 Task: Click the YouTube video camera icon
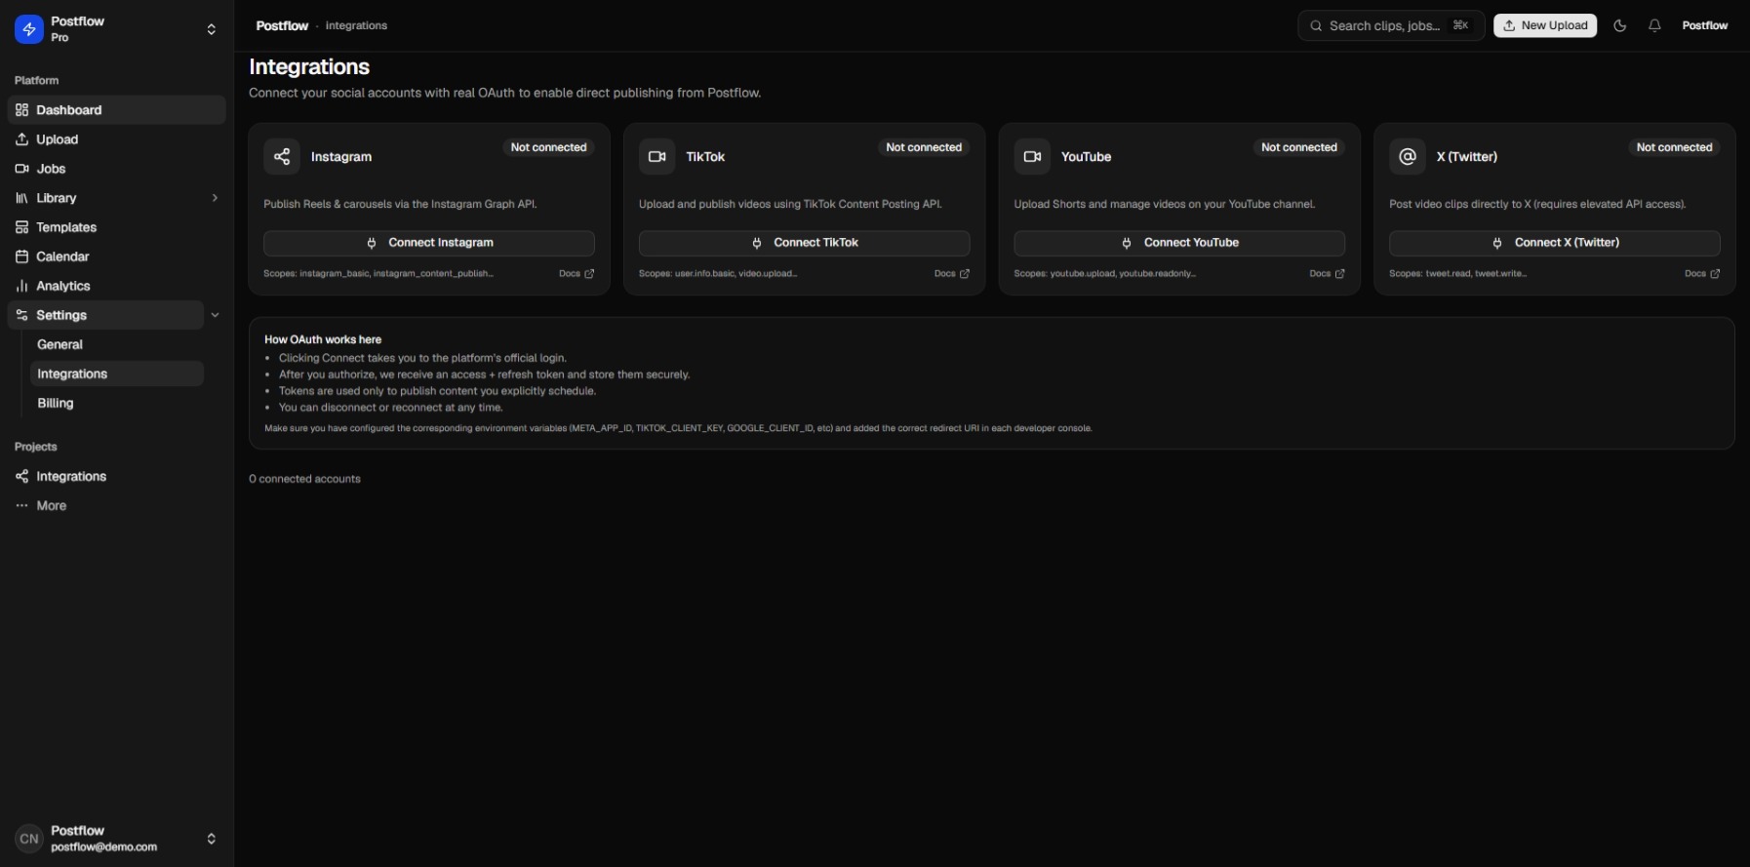pyautogui.click(x=1032, y=156)
